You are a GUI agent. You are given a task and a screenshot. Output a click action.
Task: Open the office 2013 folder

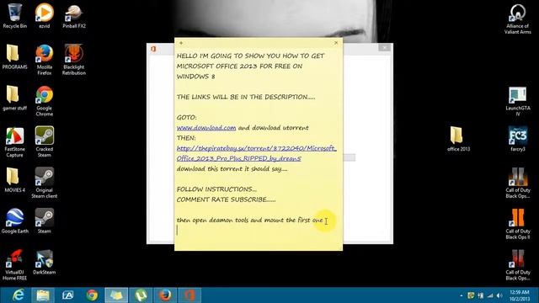point(458,139)
